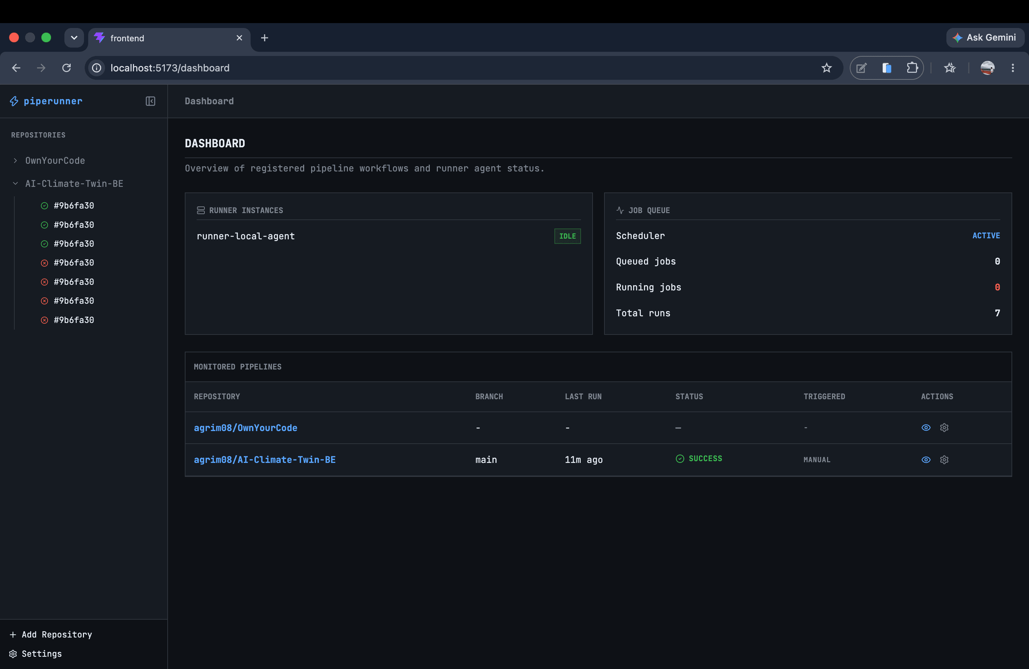The width and height of the screenshot is (1029, 669).
Task: Collapse the sidebar panel icon
Action: click(150, 101)
